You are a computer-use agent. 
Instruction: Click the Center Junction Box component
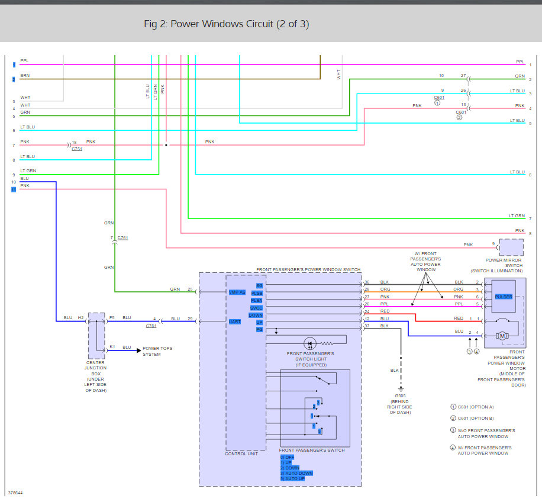[x=96, y=336]
